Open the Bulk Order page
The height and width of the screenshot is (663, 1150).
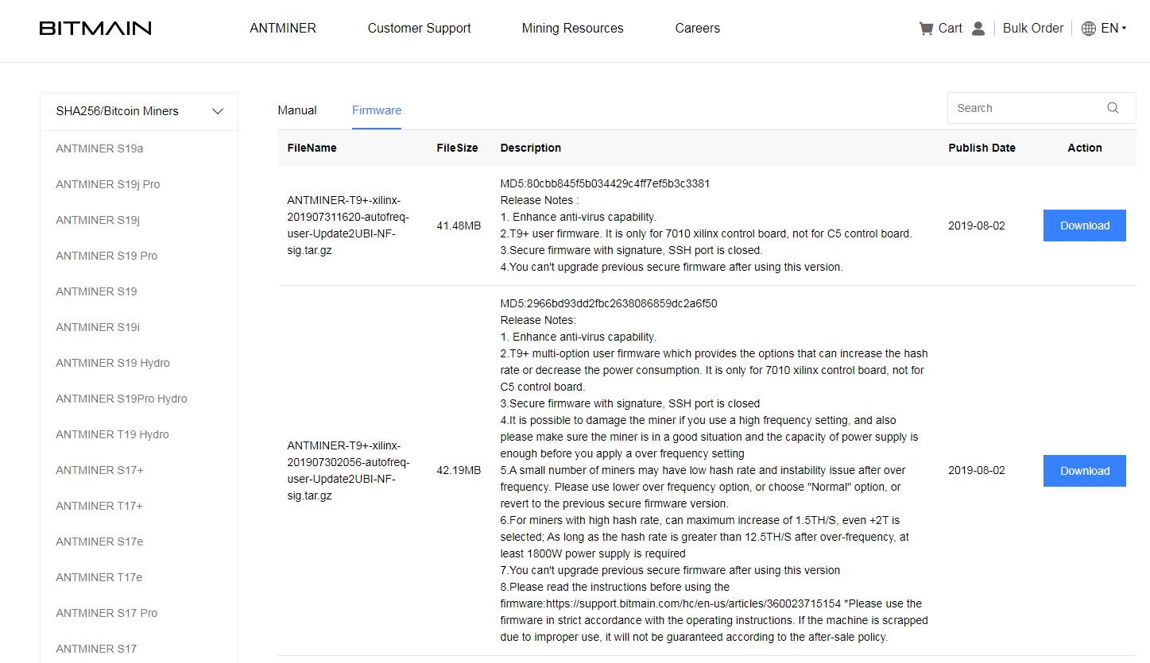pos(1032,28)
